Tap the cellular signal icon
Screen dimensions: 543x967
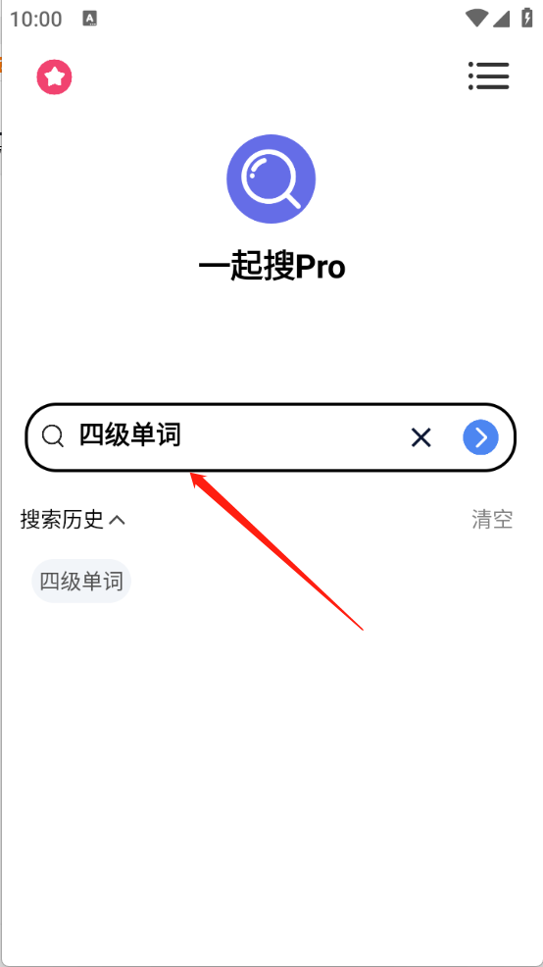(501, 19)
